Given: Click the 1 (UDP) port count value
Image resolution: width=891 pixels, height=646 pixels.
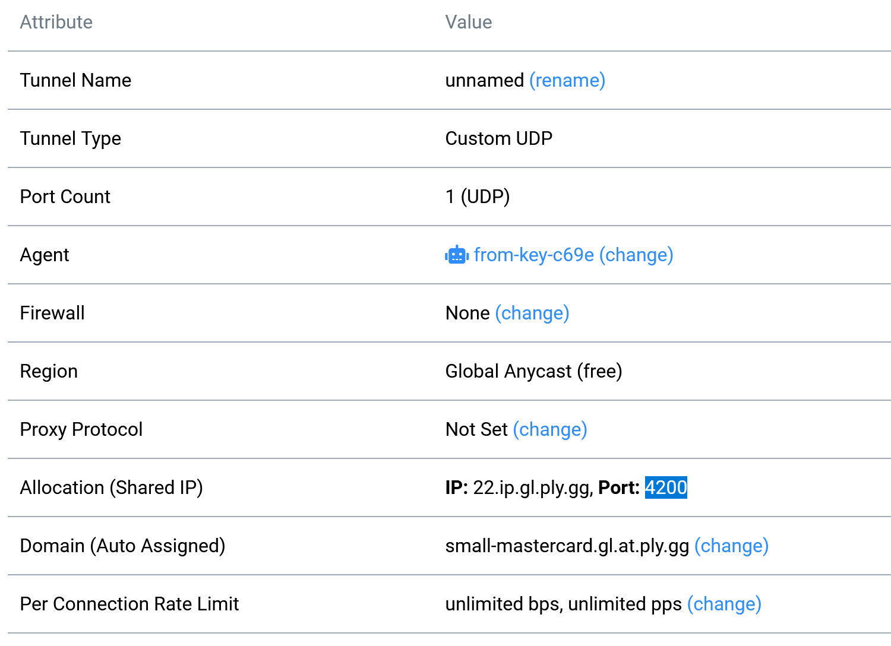Looking at the screenshot, I should [478, 197].
